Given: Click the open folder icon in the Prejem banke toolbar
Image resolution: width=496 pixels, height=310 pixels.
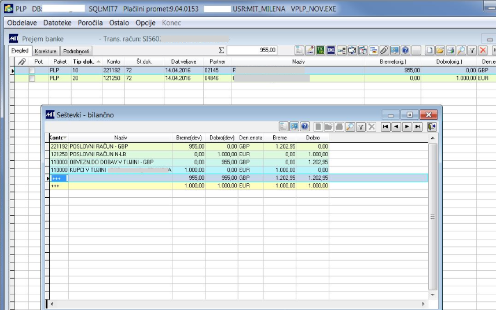Looking at the screenshot, I should point(440,50).
